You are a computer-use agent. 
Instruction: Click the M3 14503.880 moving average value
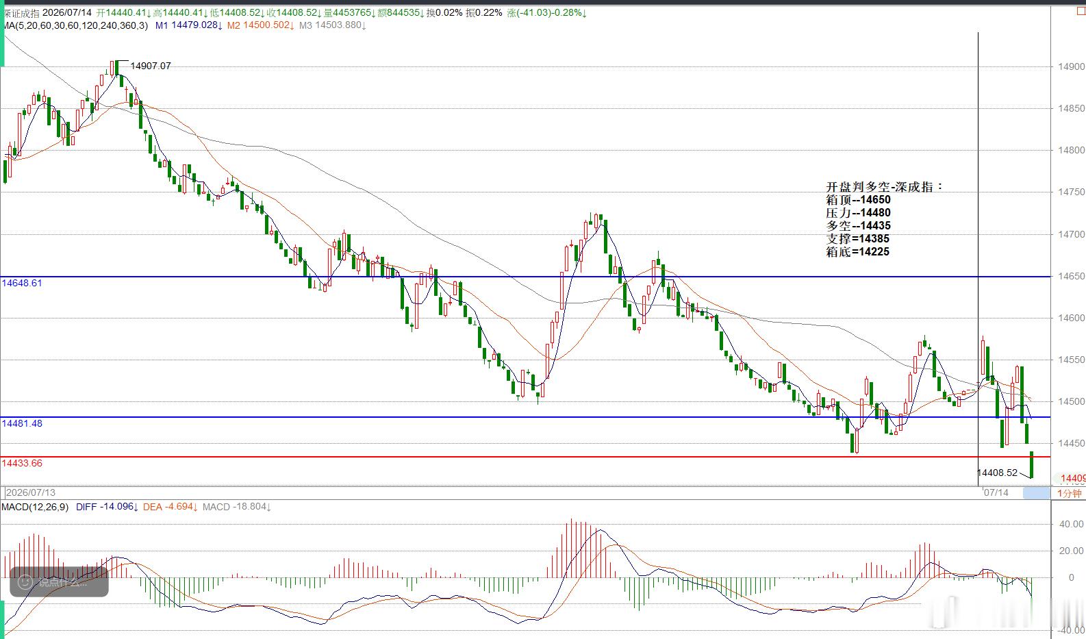point(333,25)
